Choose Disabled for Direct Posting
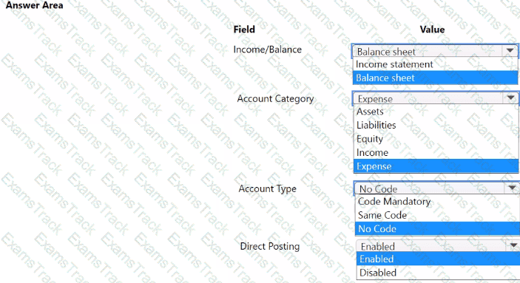The width and height of the screenshot is (520, 283). tap(438, 273)
